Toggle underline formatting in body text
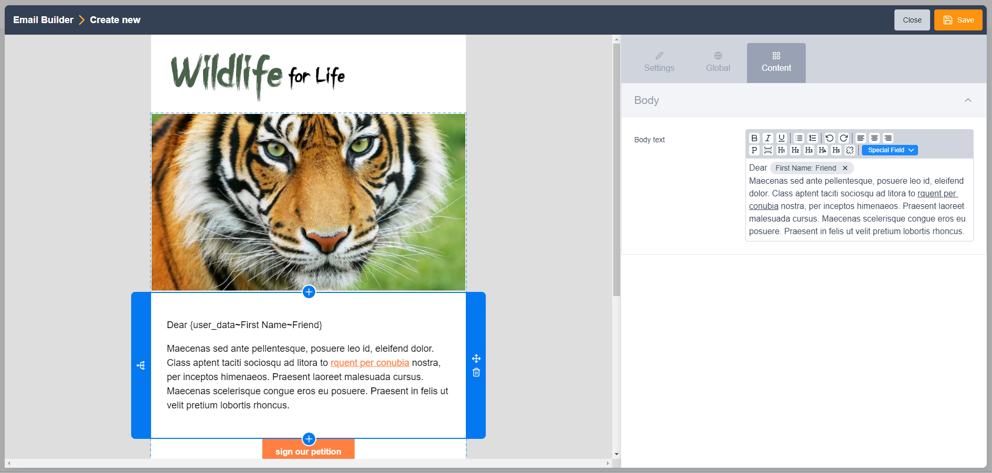This screenshot has height=473, width=992. coord(782,138)
